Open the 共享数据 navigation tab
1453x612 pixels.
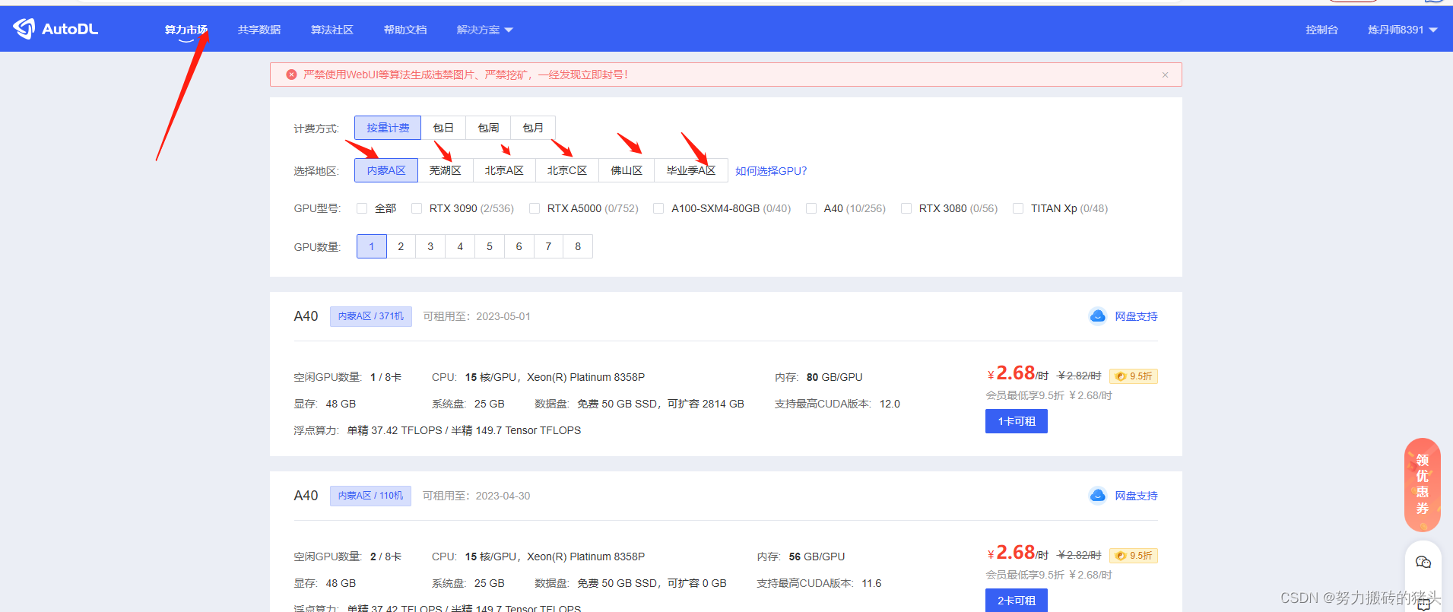pos(259,30)
